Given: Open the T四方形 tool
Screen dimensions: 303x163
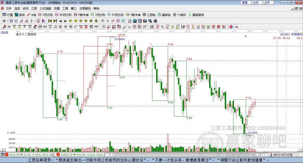Looking at the screenshot, I should tap(98, 15).
